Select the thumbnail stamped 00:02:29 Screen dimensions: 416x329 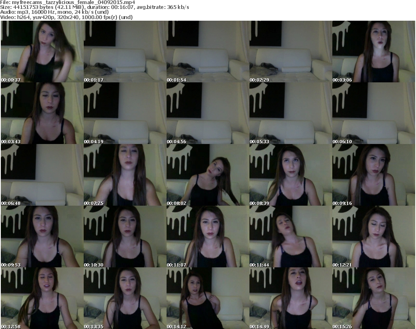point(291,52)
